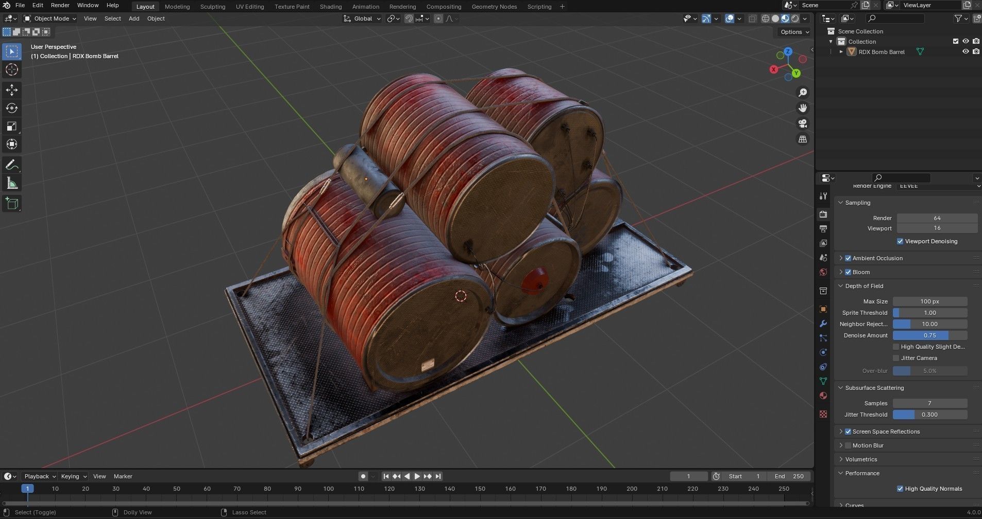Switch to wireframe viewport shading

tap(766, 19)
